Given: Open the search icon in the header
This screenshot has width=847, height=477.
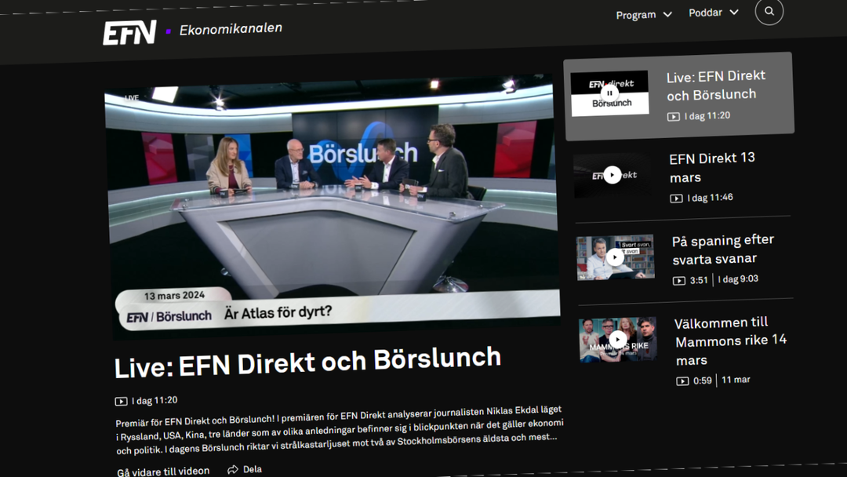Looking at the screenshot, I should coord(769,11).
